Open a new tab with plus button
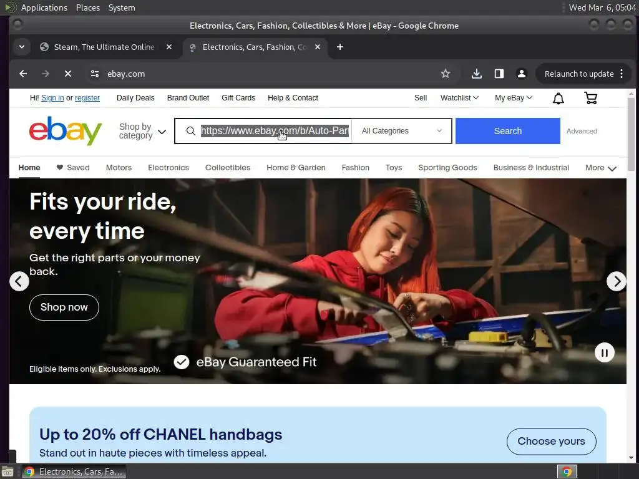The width and height of the screenshot is (639, 479). (x=340, y=47)
